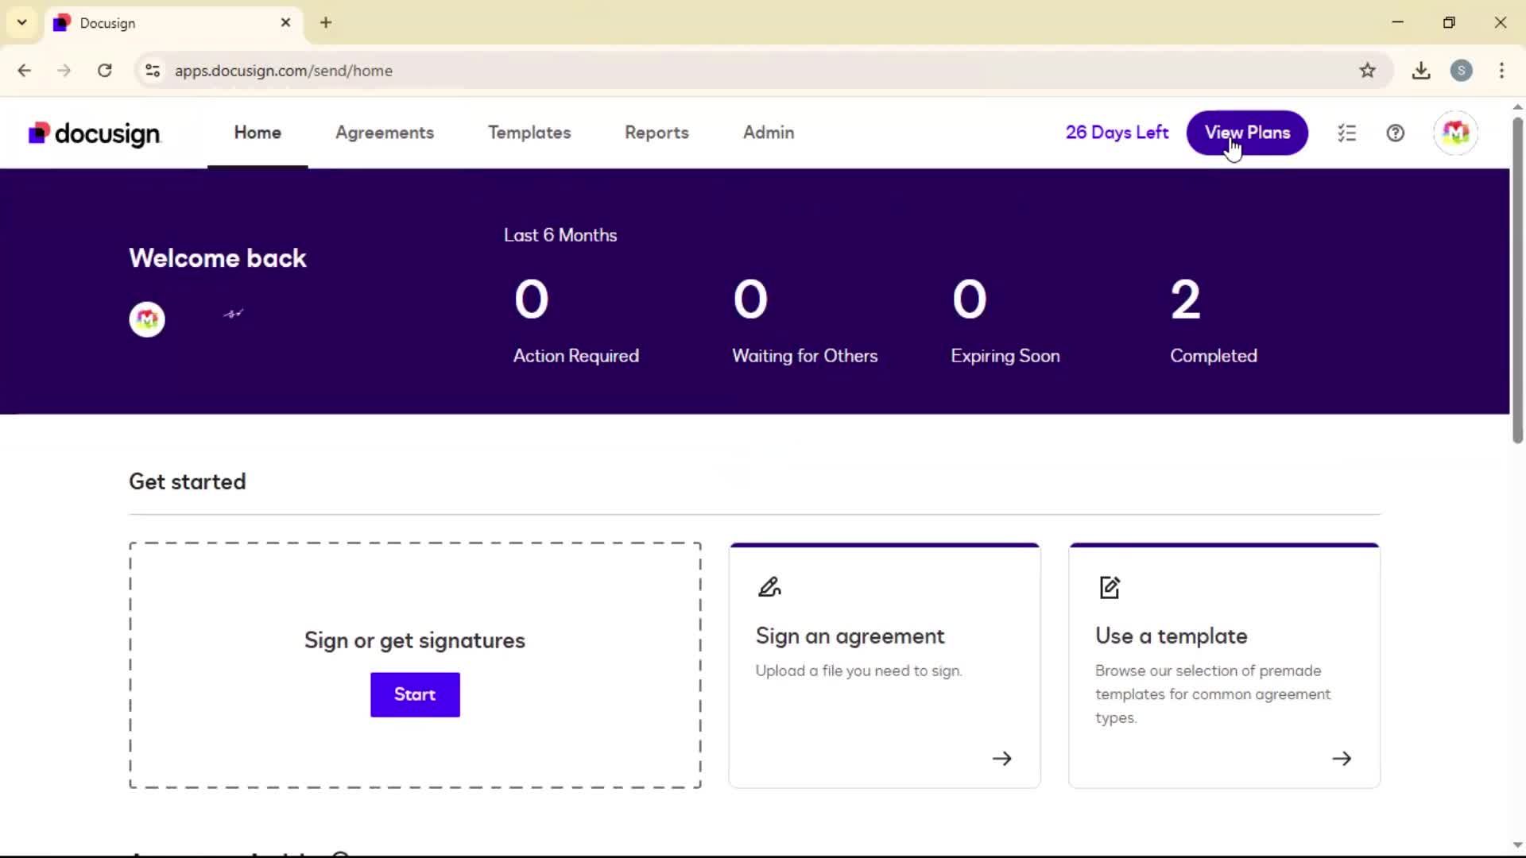This screenshot has height=858, width=1526.
Task: Click the Get started heading
Action: coord(188,482)
